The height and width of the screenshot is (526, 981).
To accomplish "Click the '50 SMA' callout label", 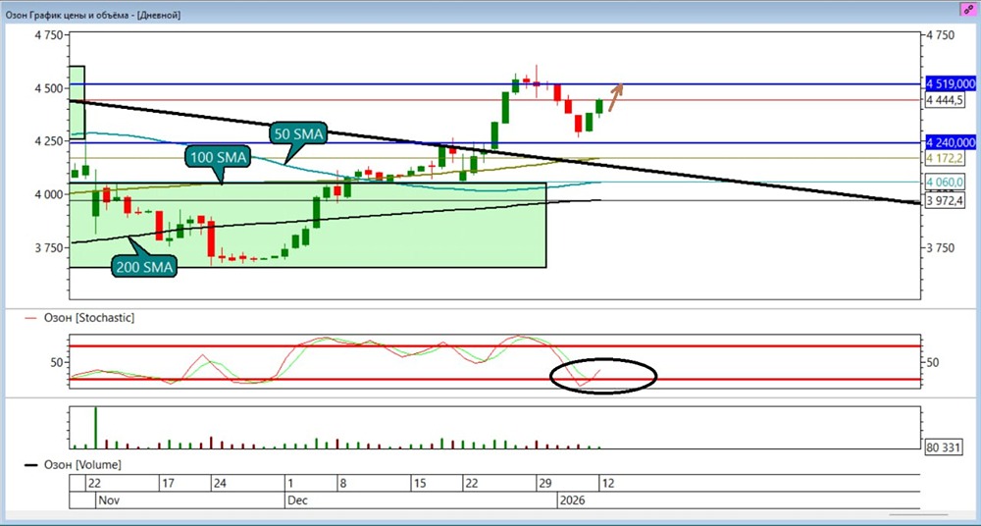I will coord(298,134).
